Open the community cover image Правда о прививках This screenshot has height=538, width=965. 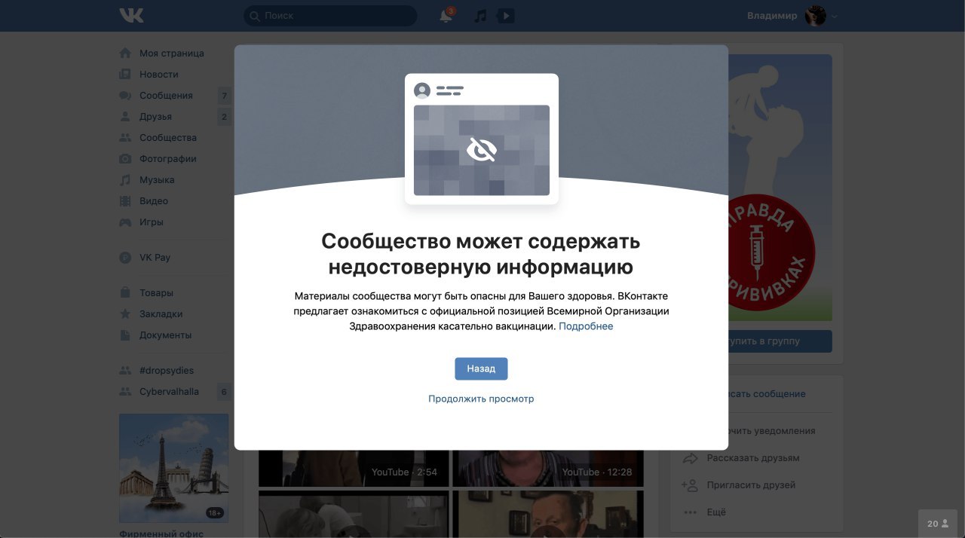(x=780, y=188)
